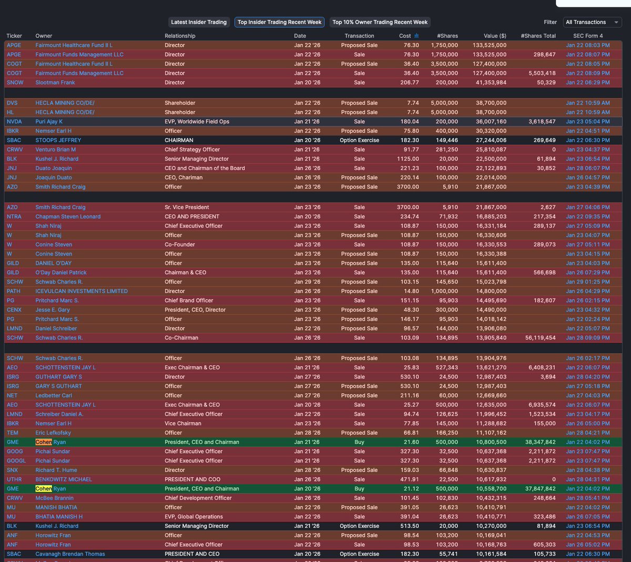Switch to Latest Insider Trading tab
Viewport: 631px width, 562px height.
pyautogui.click(x=199, y=22)
